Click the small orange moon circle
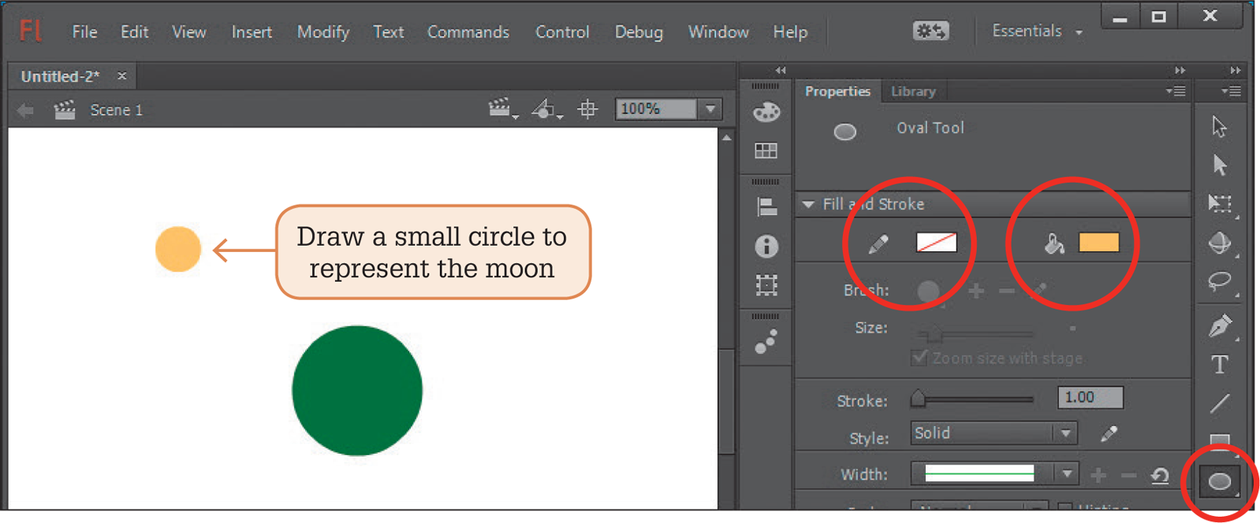 [178, 249]
